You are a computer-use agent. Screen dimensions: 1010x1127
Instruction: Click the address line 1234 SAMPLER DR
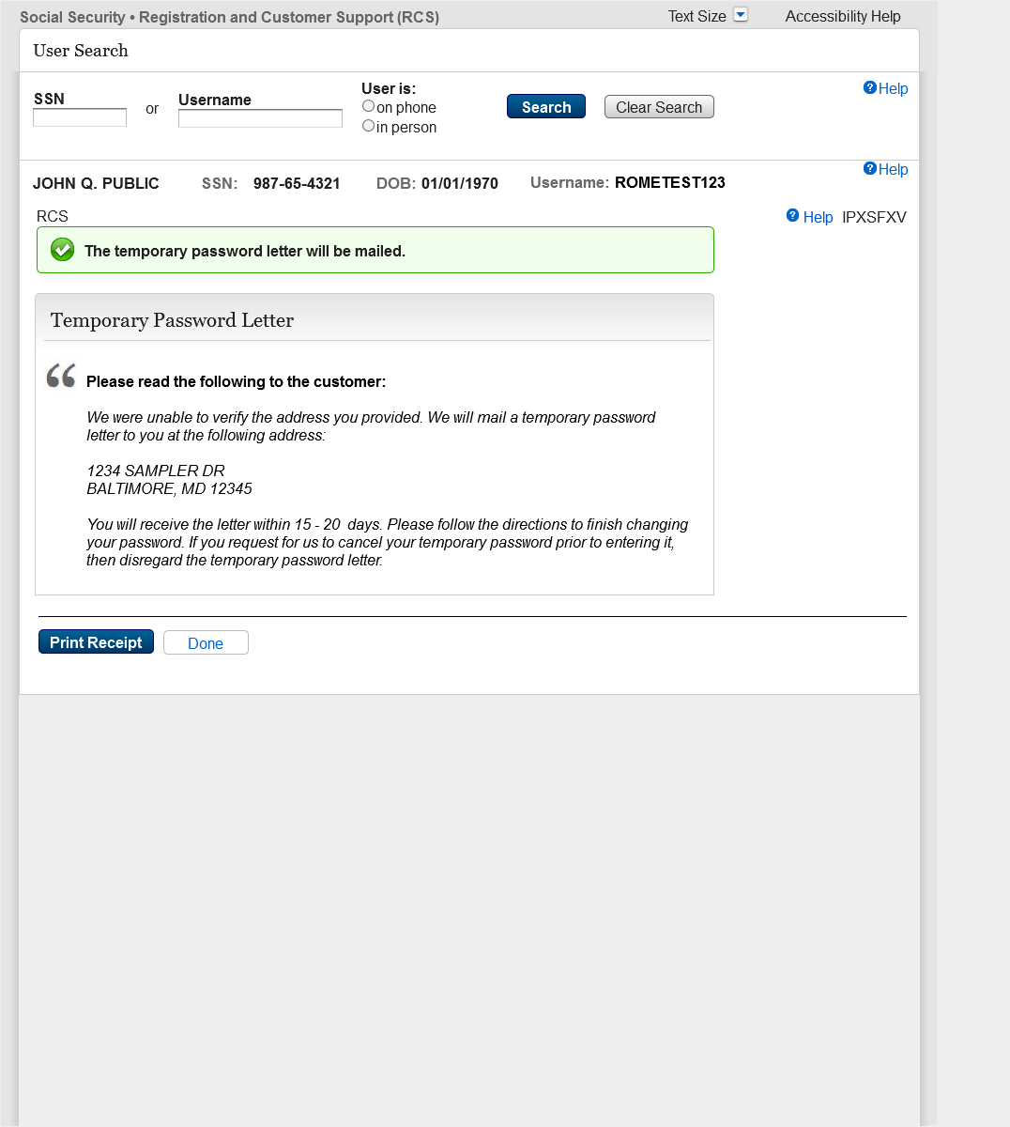tap(156, 471)
